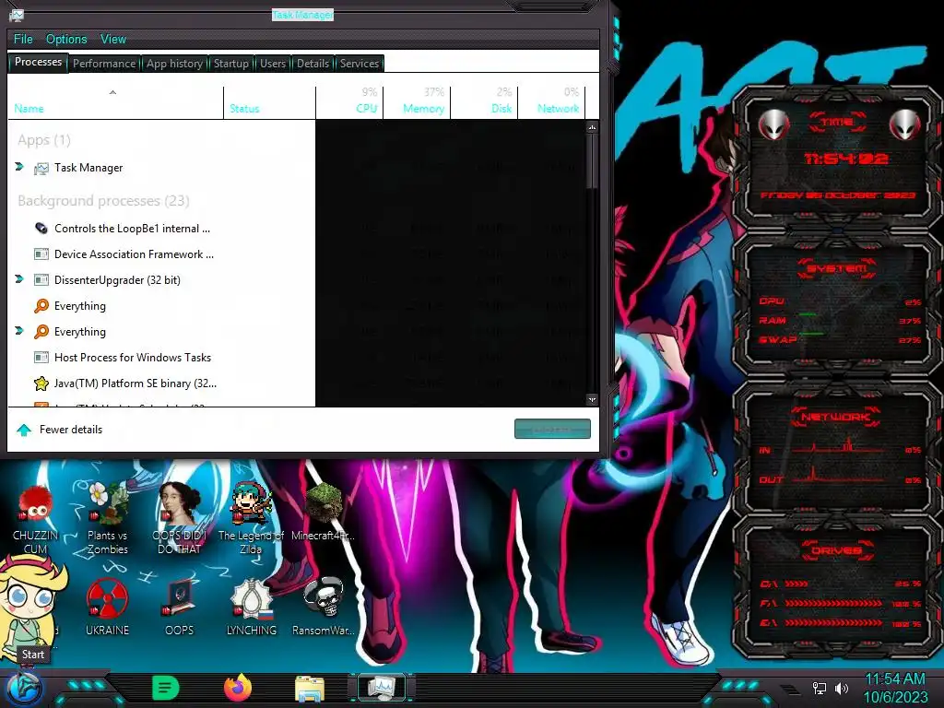Click the 'Background processes (23)' group header
Screen dimensions: 944x708
(x=103, y=200)
